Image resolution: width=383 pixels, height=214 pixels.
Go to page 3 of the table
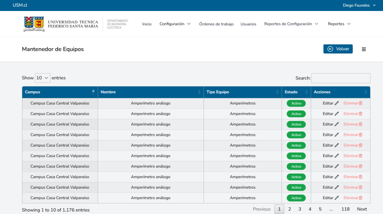[x=300, y=209]
